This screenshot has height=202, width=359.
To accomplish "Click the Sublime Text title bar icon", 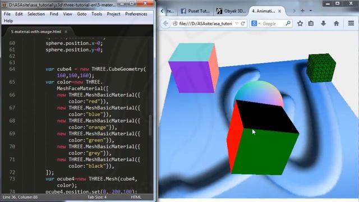I will click(4, 4).
